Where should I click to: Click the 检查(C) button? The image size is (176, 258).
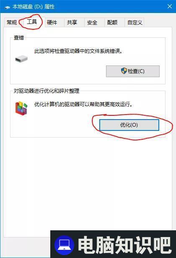pos(133,71)
